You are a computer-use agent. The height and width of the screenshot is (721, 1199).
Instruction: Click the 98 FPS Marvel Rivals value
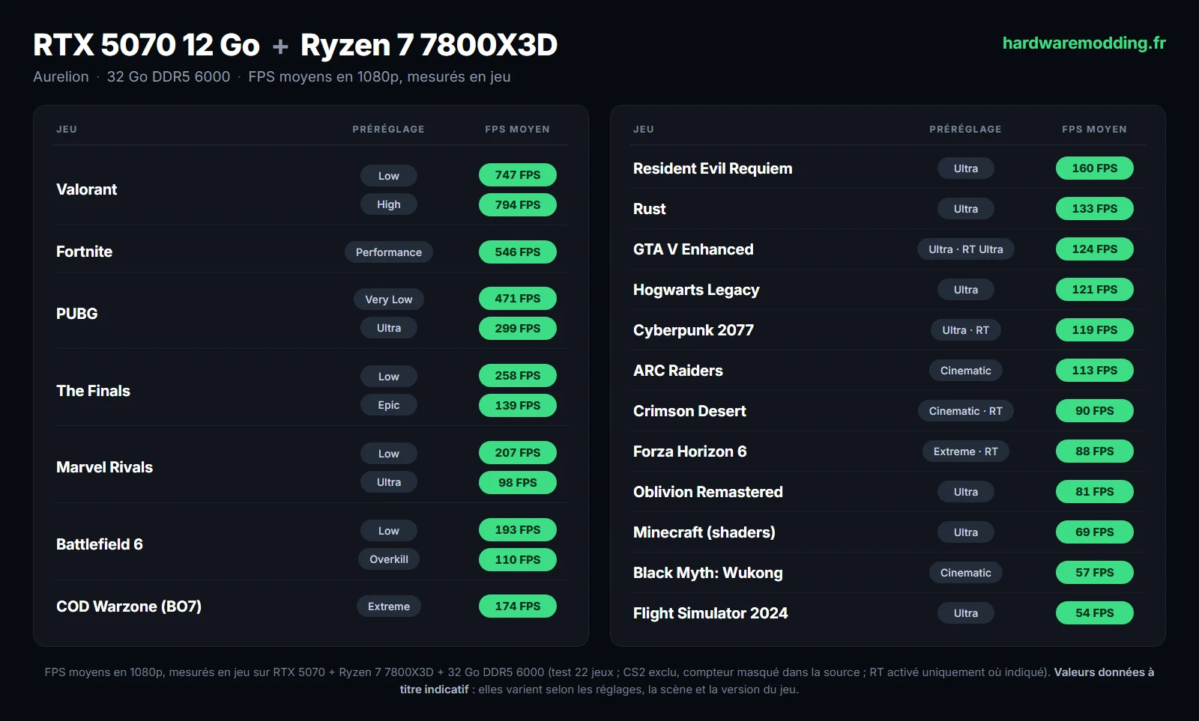[518, 483]
